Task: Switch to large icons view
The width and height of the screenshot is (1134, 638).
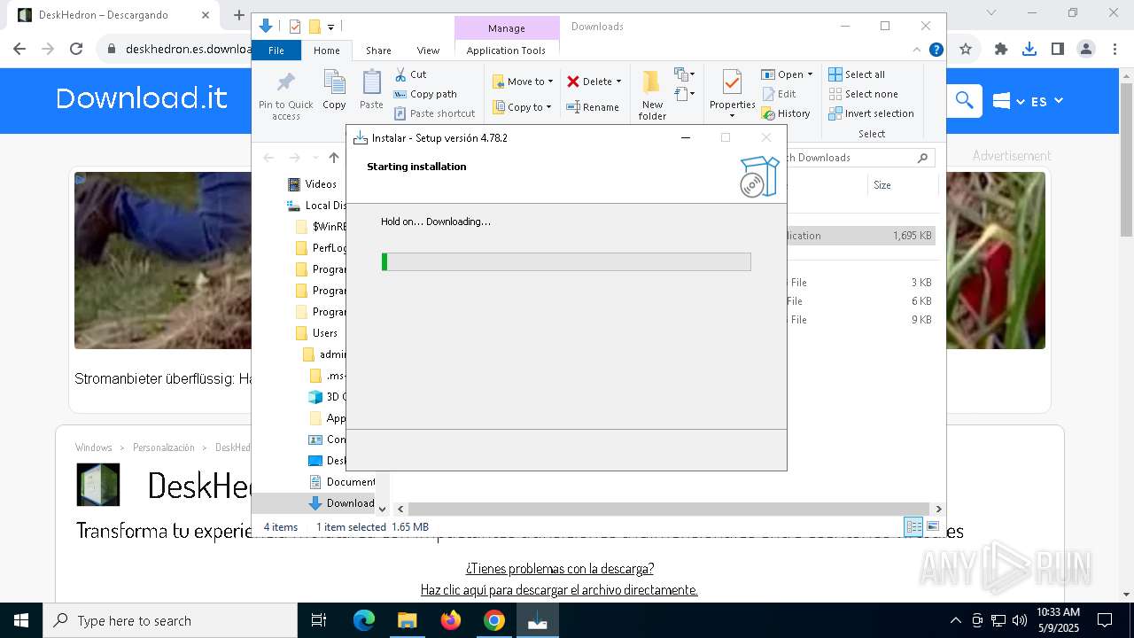Action: coord(932,526)
